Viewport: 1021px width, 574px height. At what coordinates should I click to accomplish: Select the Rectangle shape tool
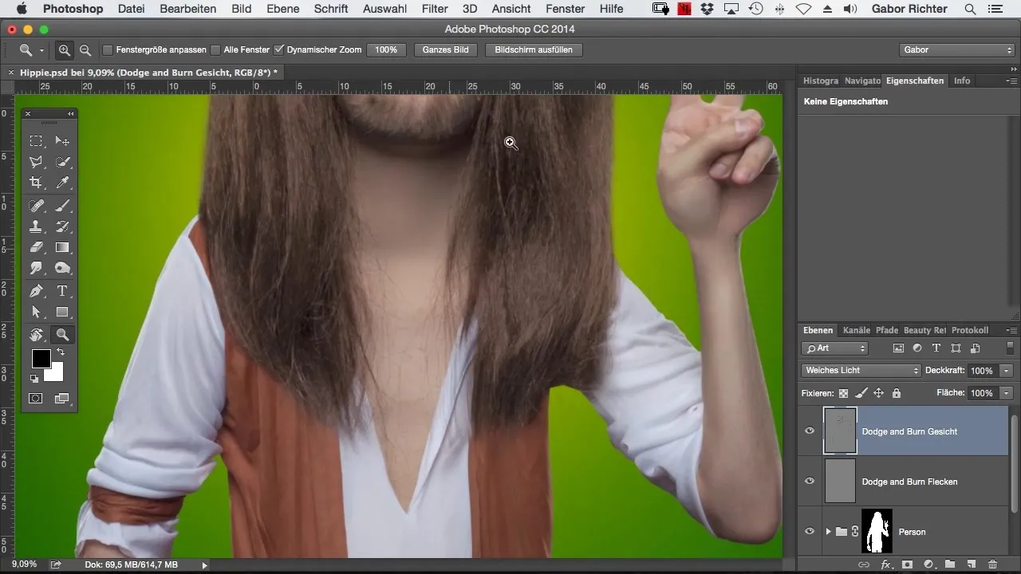click(62, 312)
